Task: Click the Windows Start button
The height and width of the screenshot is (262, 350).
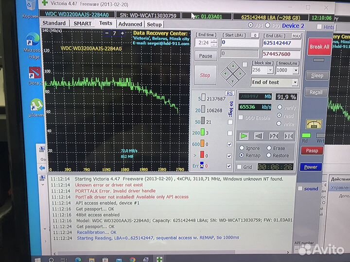Action: point(38,260)
